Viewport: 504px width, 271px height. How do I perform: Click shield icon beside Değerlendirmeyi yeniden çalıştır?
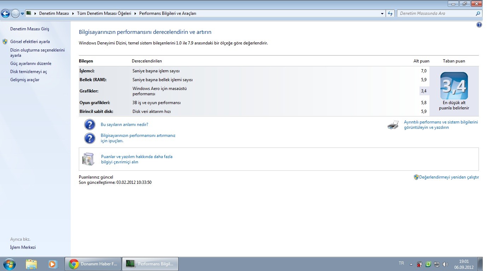click(x=416, y=177)
